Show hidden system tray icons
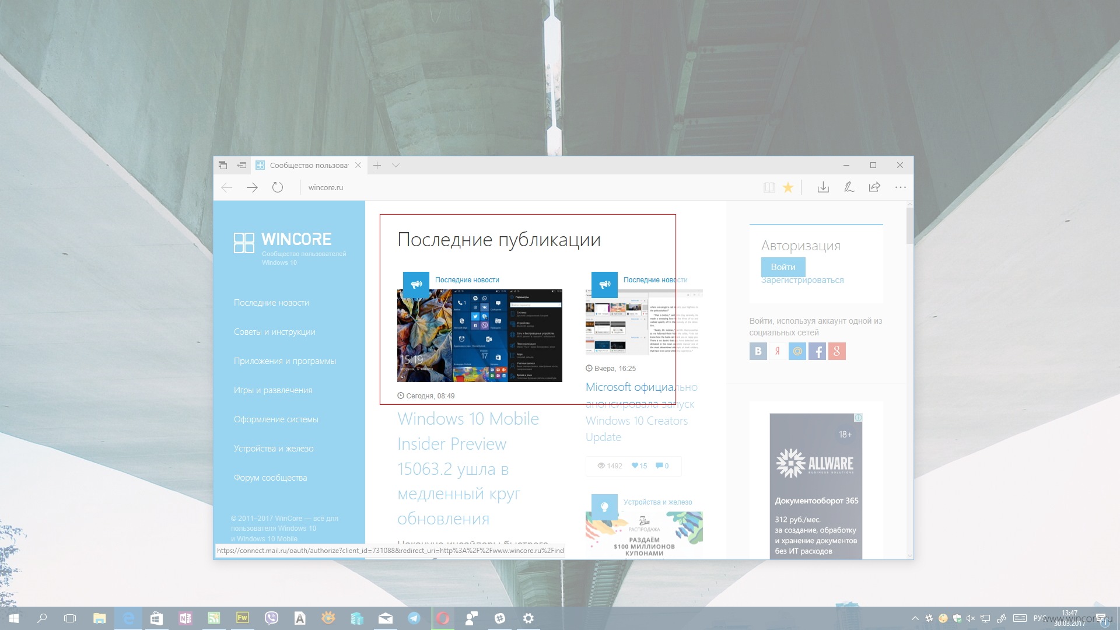 coord(915,618)
